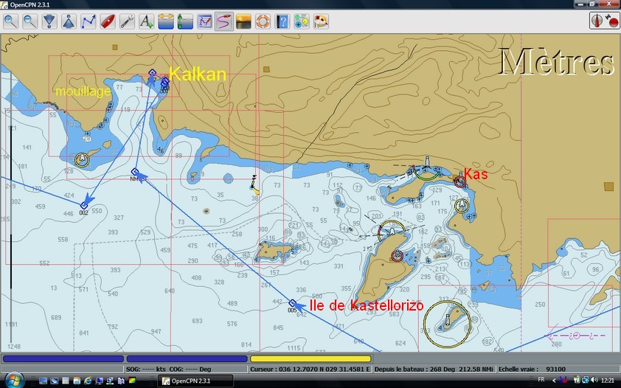Toggle track recording with the pink S-curve icon
621x388 pixels.
pyautogui.click(x=224, y=21)
